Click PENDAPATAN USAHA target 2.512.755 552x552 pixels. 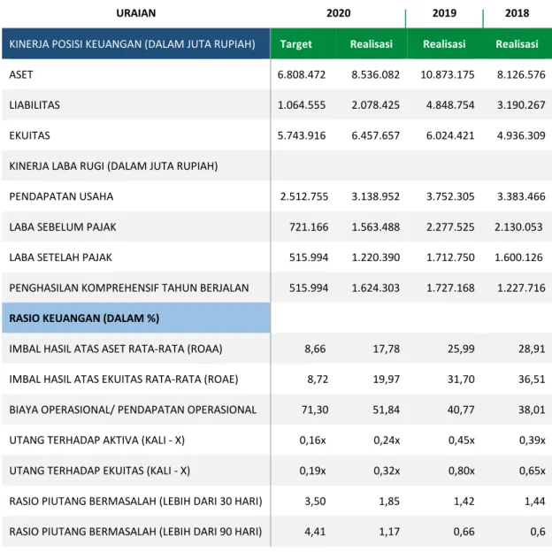(x=304, y=196)
